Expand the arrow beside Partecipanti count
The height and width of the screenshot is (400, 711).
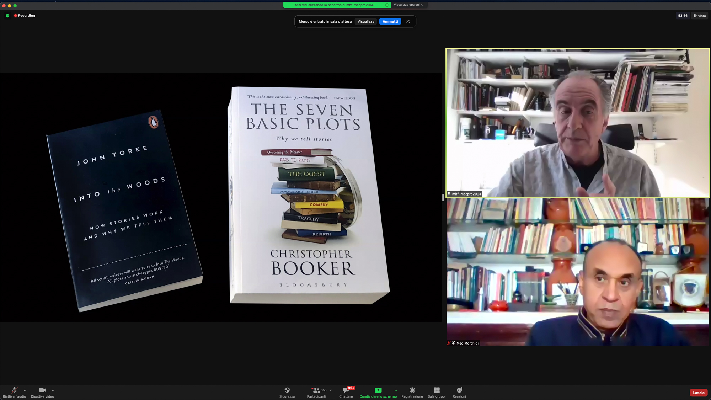pyautogui.click(x=331, y=390)
